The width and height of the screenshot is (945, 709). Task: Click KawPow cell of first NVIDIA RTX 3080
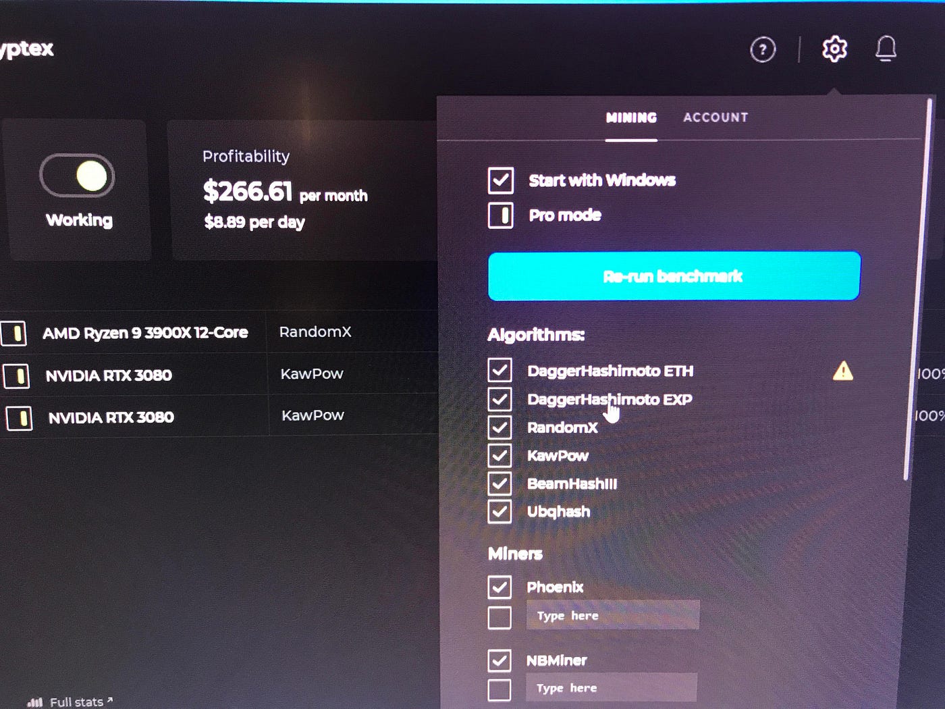pos(312,373)
